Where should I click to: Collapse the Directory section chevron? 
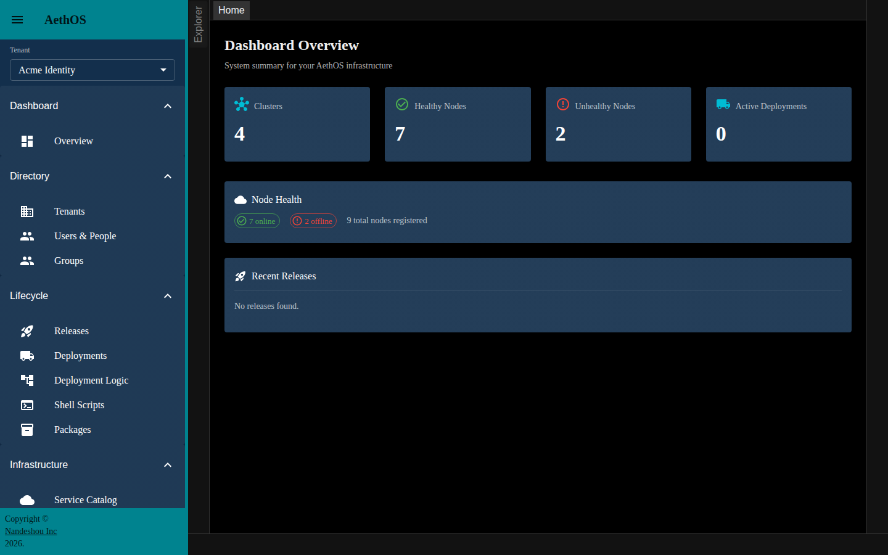click(x=168, y=176)
